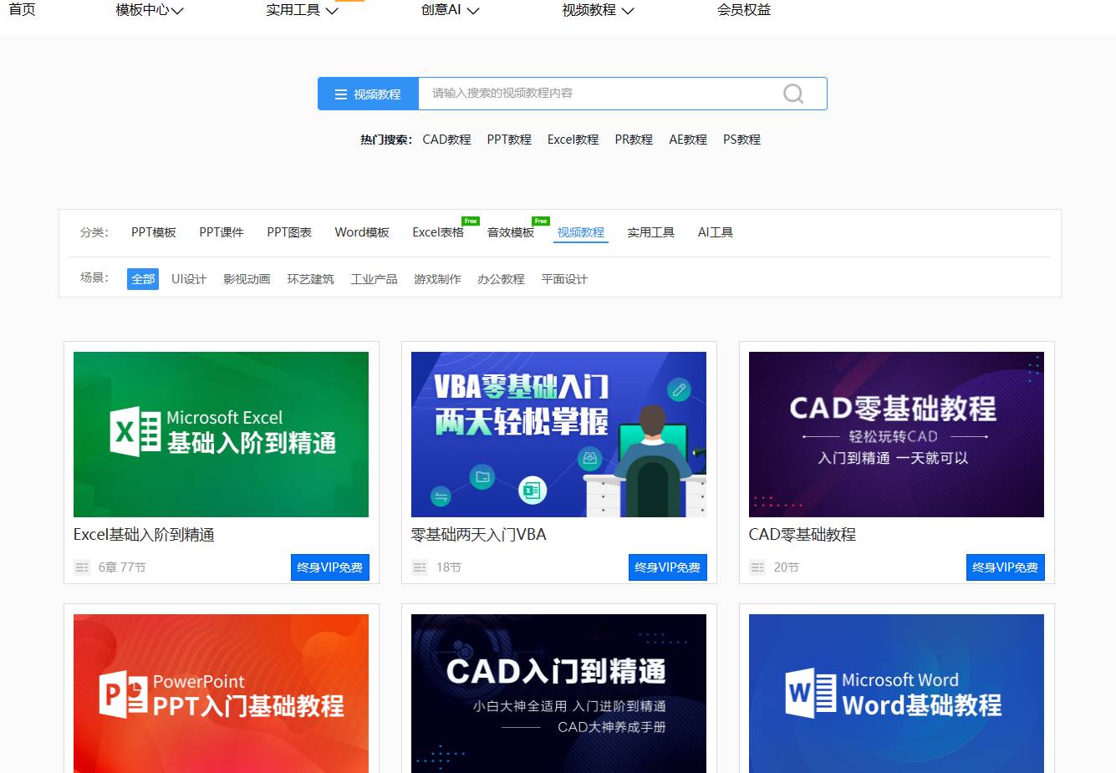The image size is (1116, 773).
Task: Click the list icon beside 20节
Action: pyautogui.click(x=757, y=567)
